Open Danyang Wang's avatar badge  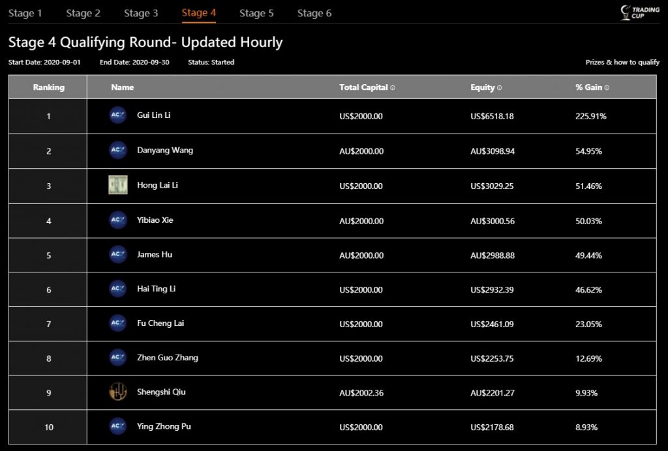click(117, 151)
